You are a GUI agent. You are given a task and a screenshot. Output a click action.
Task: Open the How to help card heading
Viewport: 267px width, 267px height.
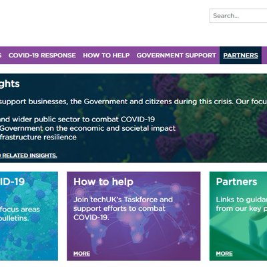coord(103,182)
